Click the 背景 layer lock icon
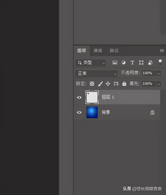 153,113
